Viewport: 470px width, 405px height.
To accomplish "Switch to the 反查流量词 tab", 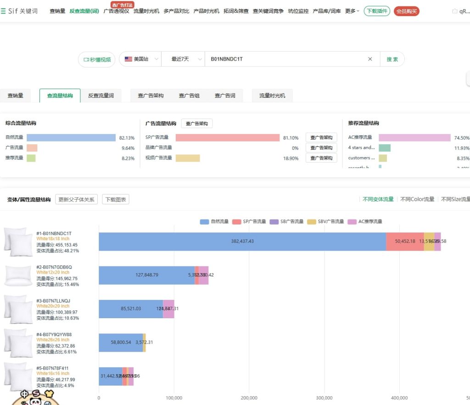I will (101, 96).
